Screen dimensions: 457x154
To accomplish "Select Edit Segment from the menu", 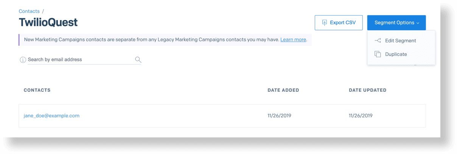I will (x=400, y=41).
